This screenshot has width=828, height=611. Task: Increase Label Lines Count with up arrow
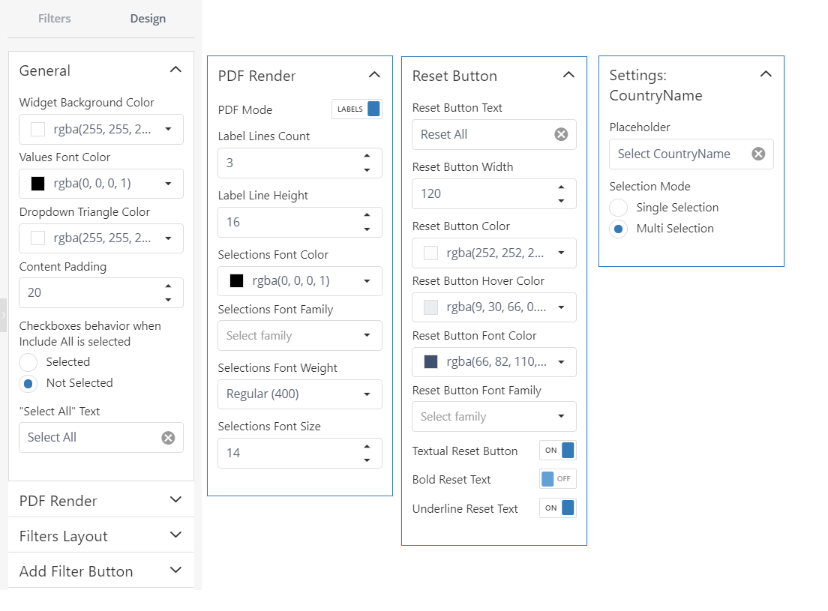pos(367,156)
